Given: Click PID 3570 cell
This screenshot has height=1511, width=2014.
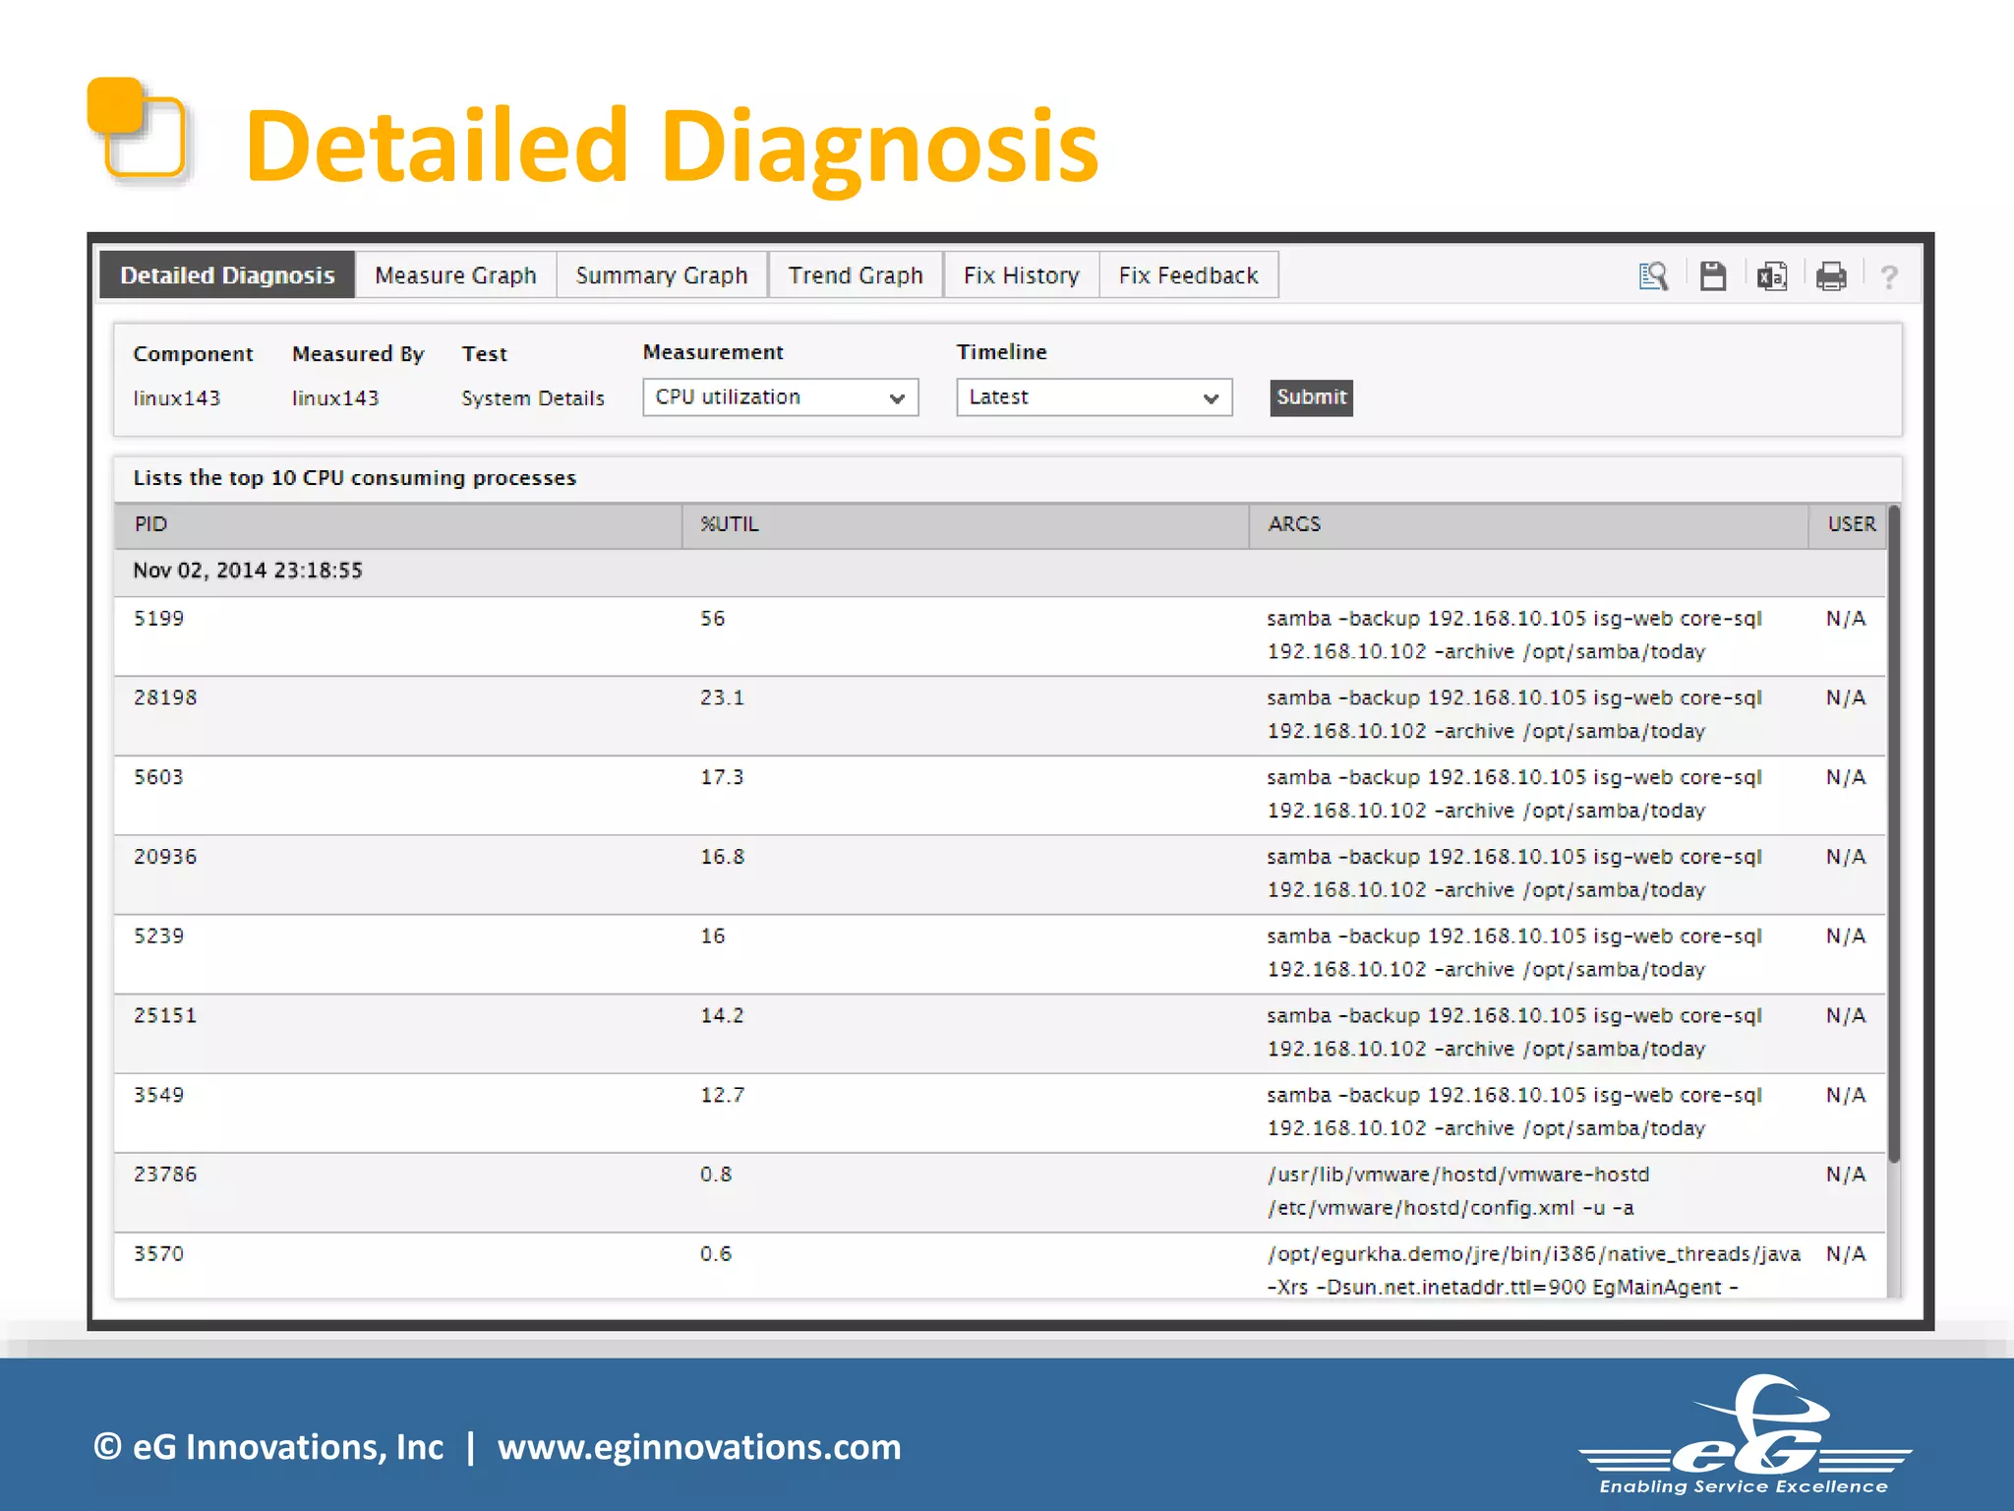Looking at the screenshot, I should click(158, 1254).
